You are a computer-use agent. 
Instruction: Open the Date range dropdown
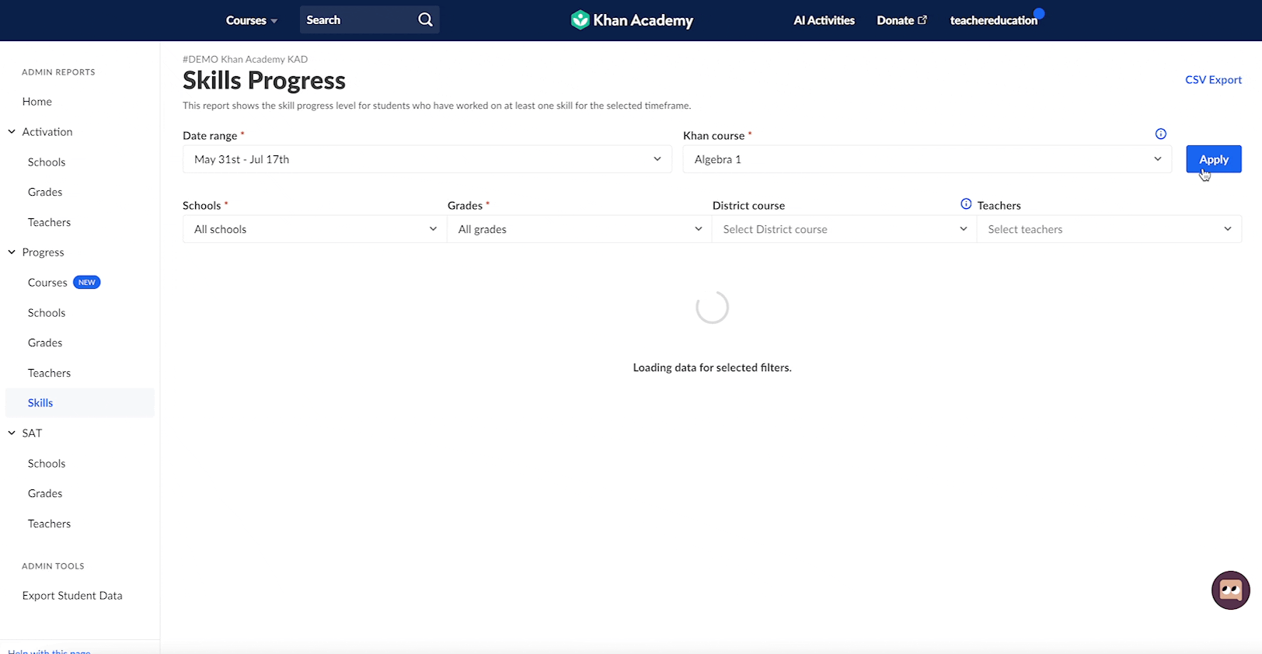click(427, 159)
